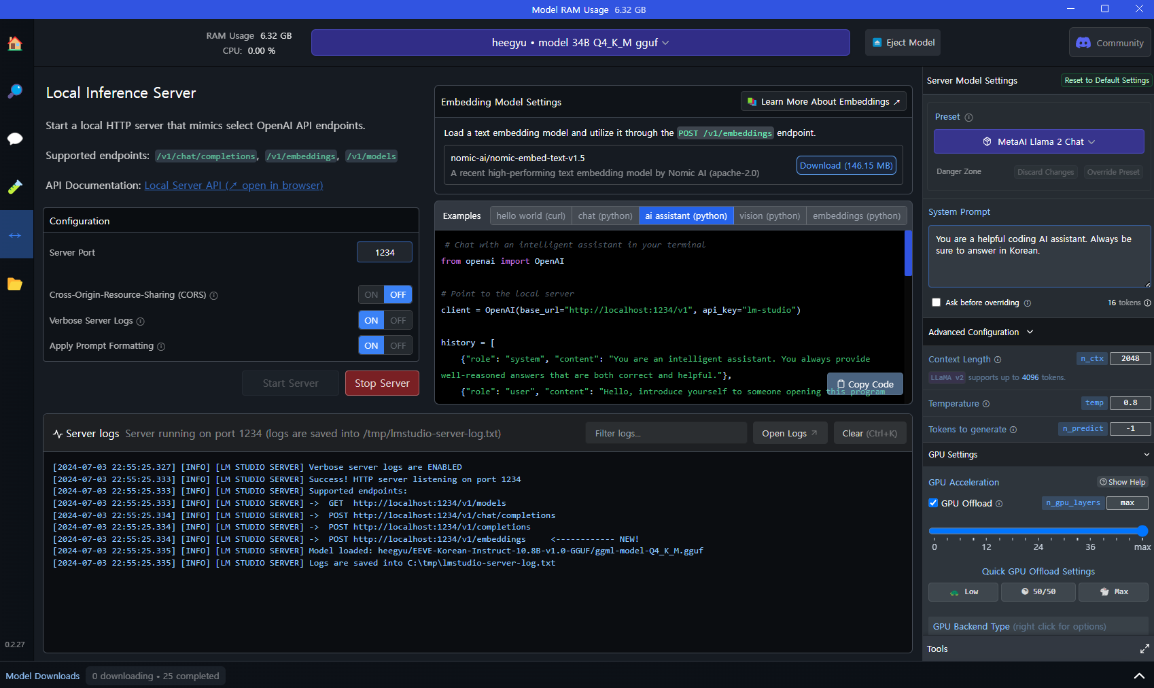Check Ask before overriding checkbox
This screenshot has height=688, width=1154.
[x=936, y=303]
